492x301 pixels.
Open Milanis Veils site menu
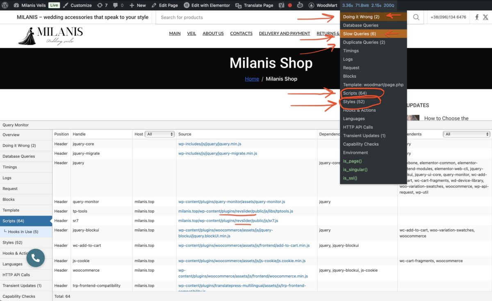29,5
